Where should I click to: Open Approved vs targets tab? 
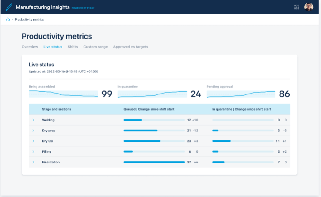tap(131, 47)
